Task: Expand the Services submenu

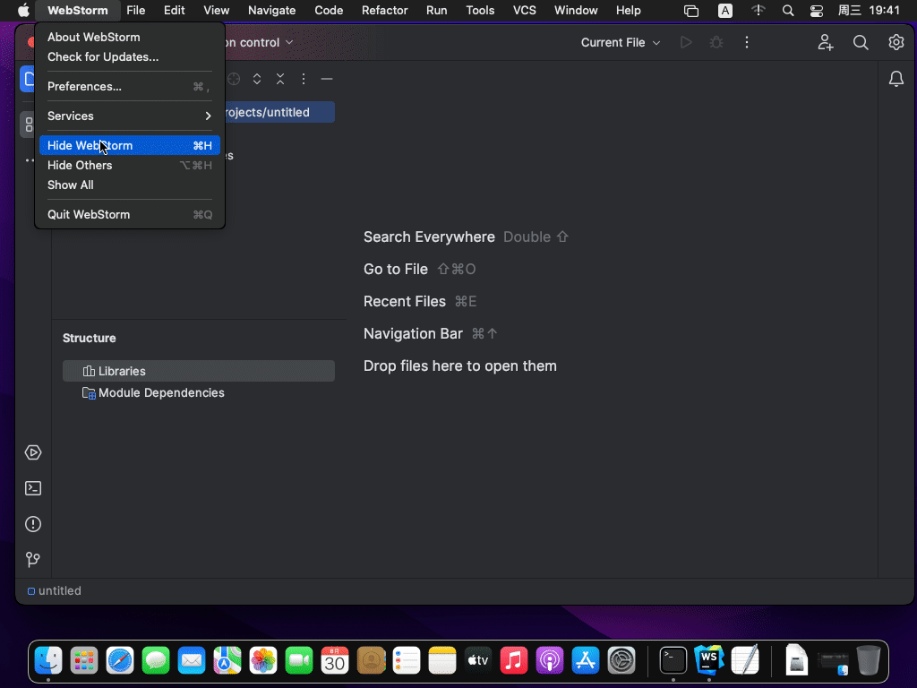Action: point(129,116)
